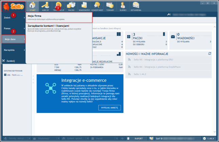Expand the Zmień submenu
219x142 pixels.
tap(14, 18)
